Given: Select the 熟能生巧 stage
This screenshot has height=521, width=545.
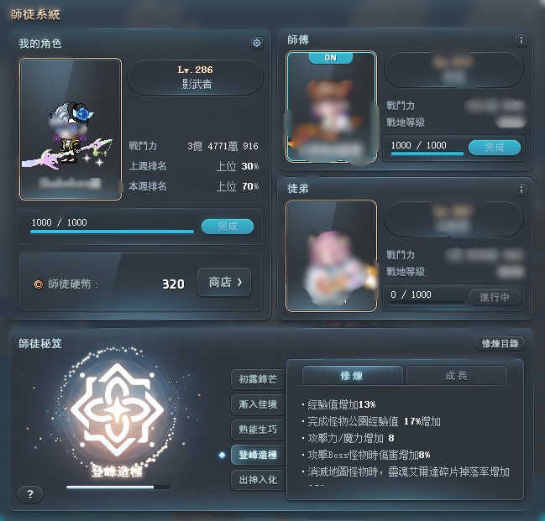Looking at the screenshot, I should click(x=259, y=430).
